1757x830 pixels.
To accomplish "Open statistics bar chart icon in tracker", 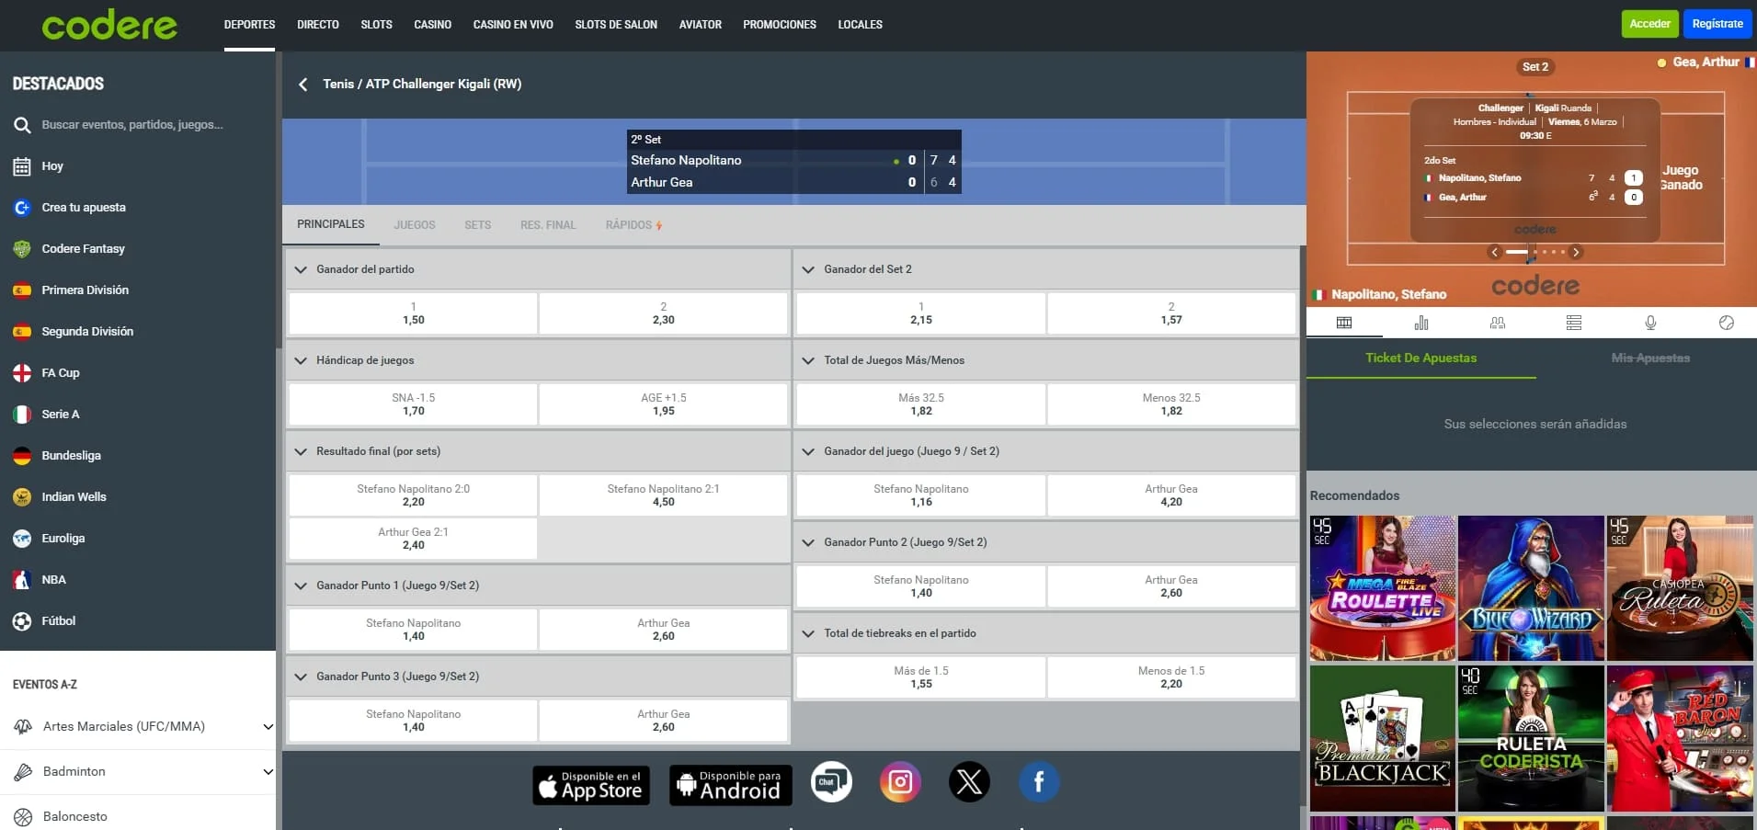I will [1421, 323].
